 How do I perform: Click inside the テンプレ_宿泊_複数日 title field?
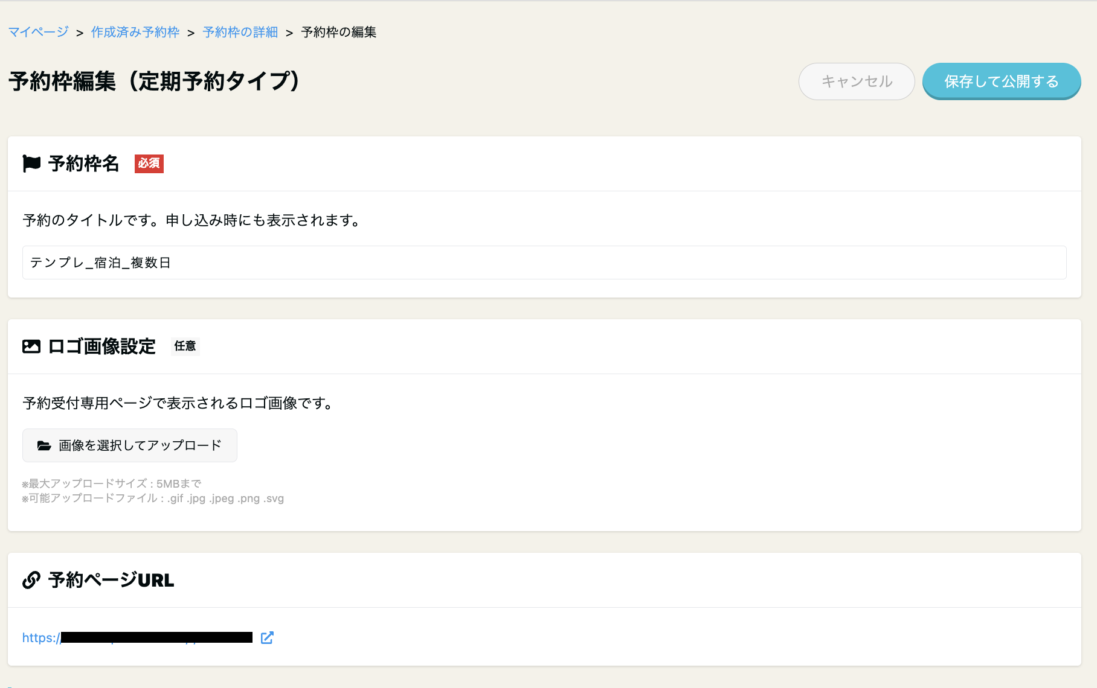coord(242,263)
